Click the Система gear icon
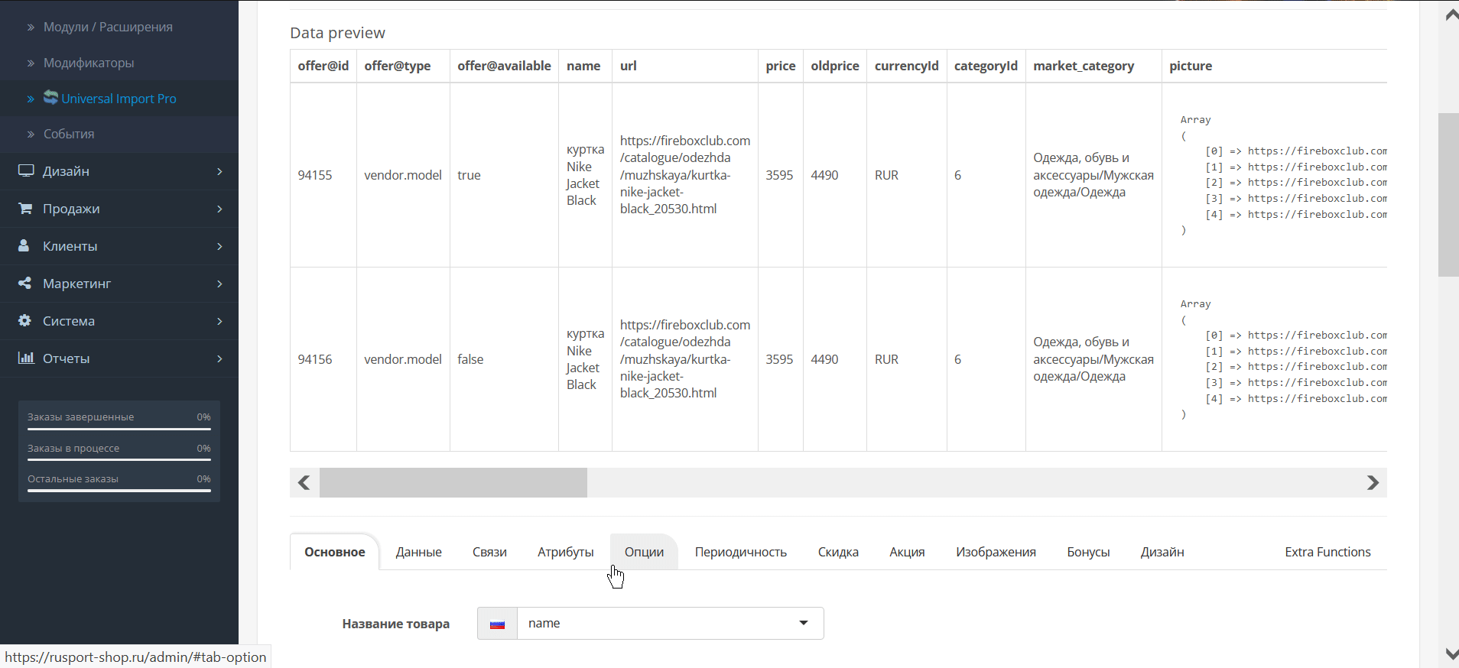Screen dimensions: 1459x668 [x=25, y=321]
